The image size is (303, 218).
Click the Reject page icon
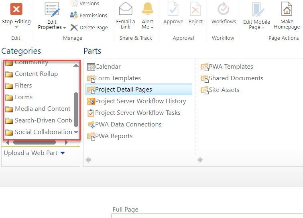click(195, 9)
